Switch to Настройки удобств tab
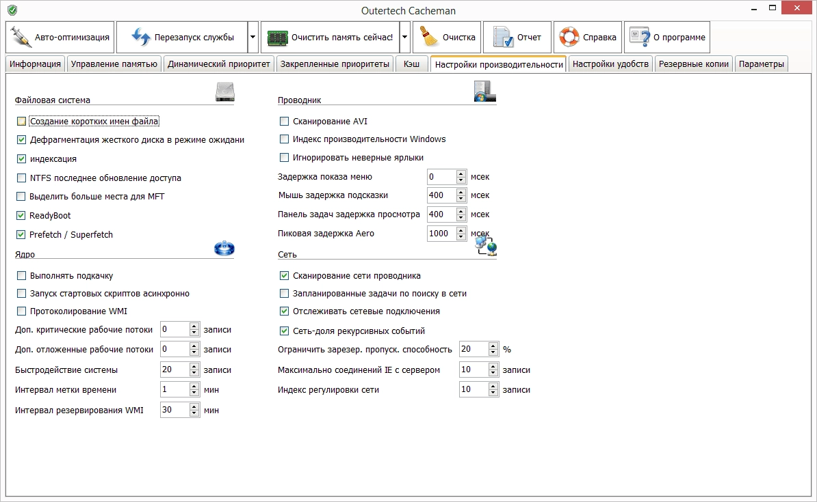The image size is (817, 502). [x=610, y=64]
